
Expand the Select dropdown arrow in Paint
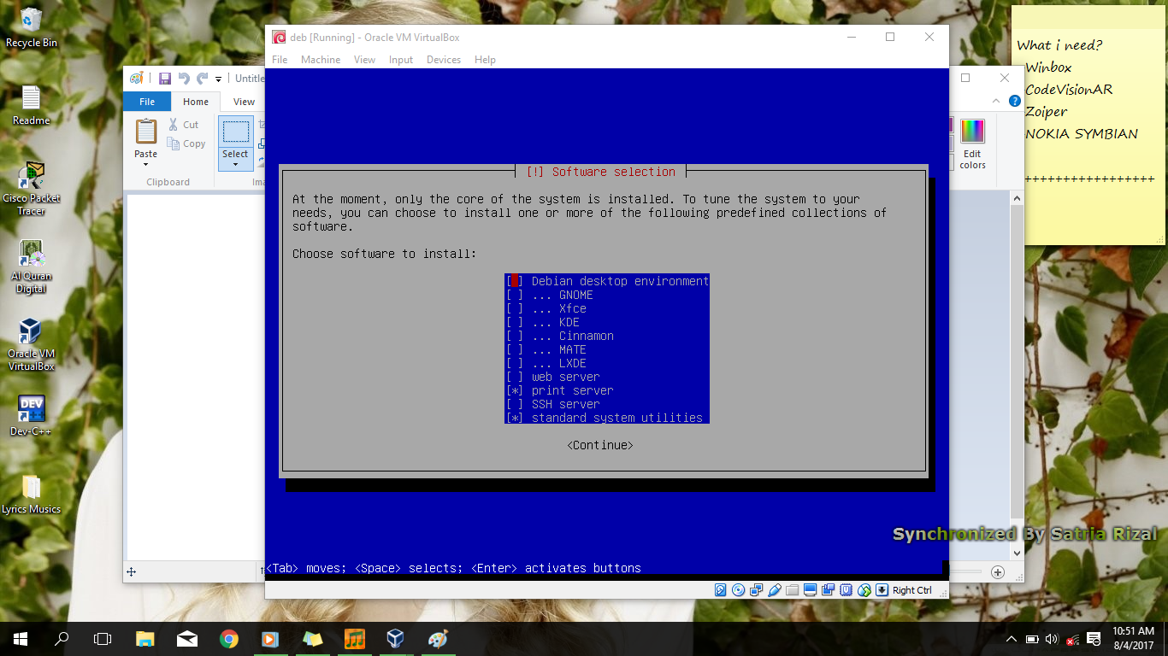[x=236, y=164]
